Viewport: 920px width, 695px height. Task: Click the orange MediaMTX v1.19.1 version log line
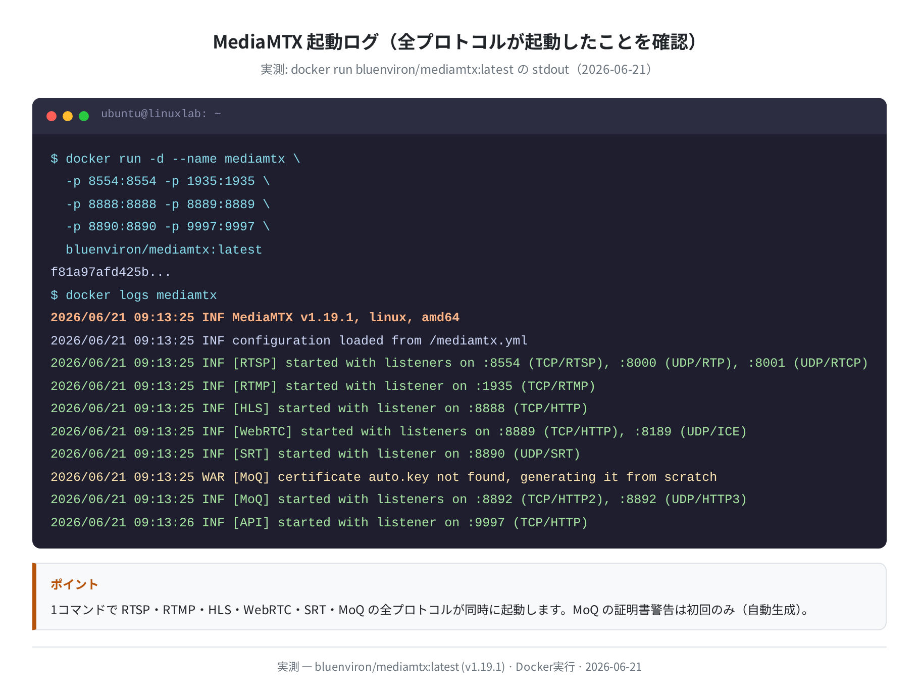click(255, 318)
